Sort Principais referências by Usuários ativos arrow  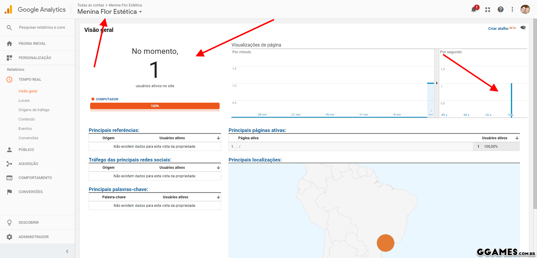point(218,138)
